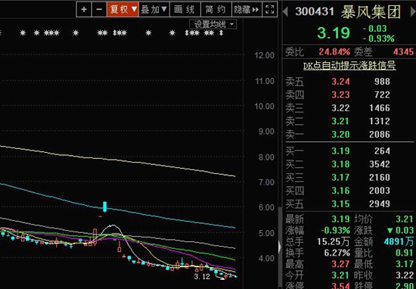Select 卖一 price 3.20
This screenshot has height=289, width=416.
(340, 135)
